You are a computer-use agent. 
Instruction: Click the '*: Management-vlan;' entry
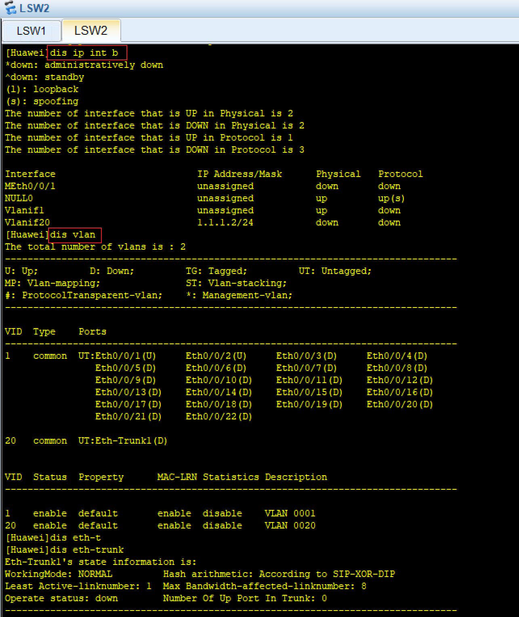click(x=239, y=295)
